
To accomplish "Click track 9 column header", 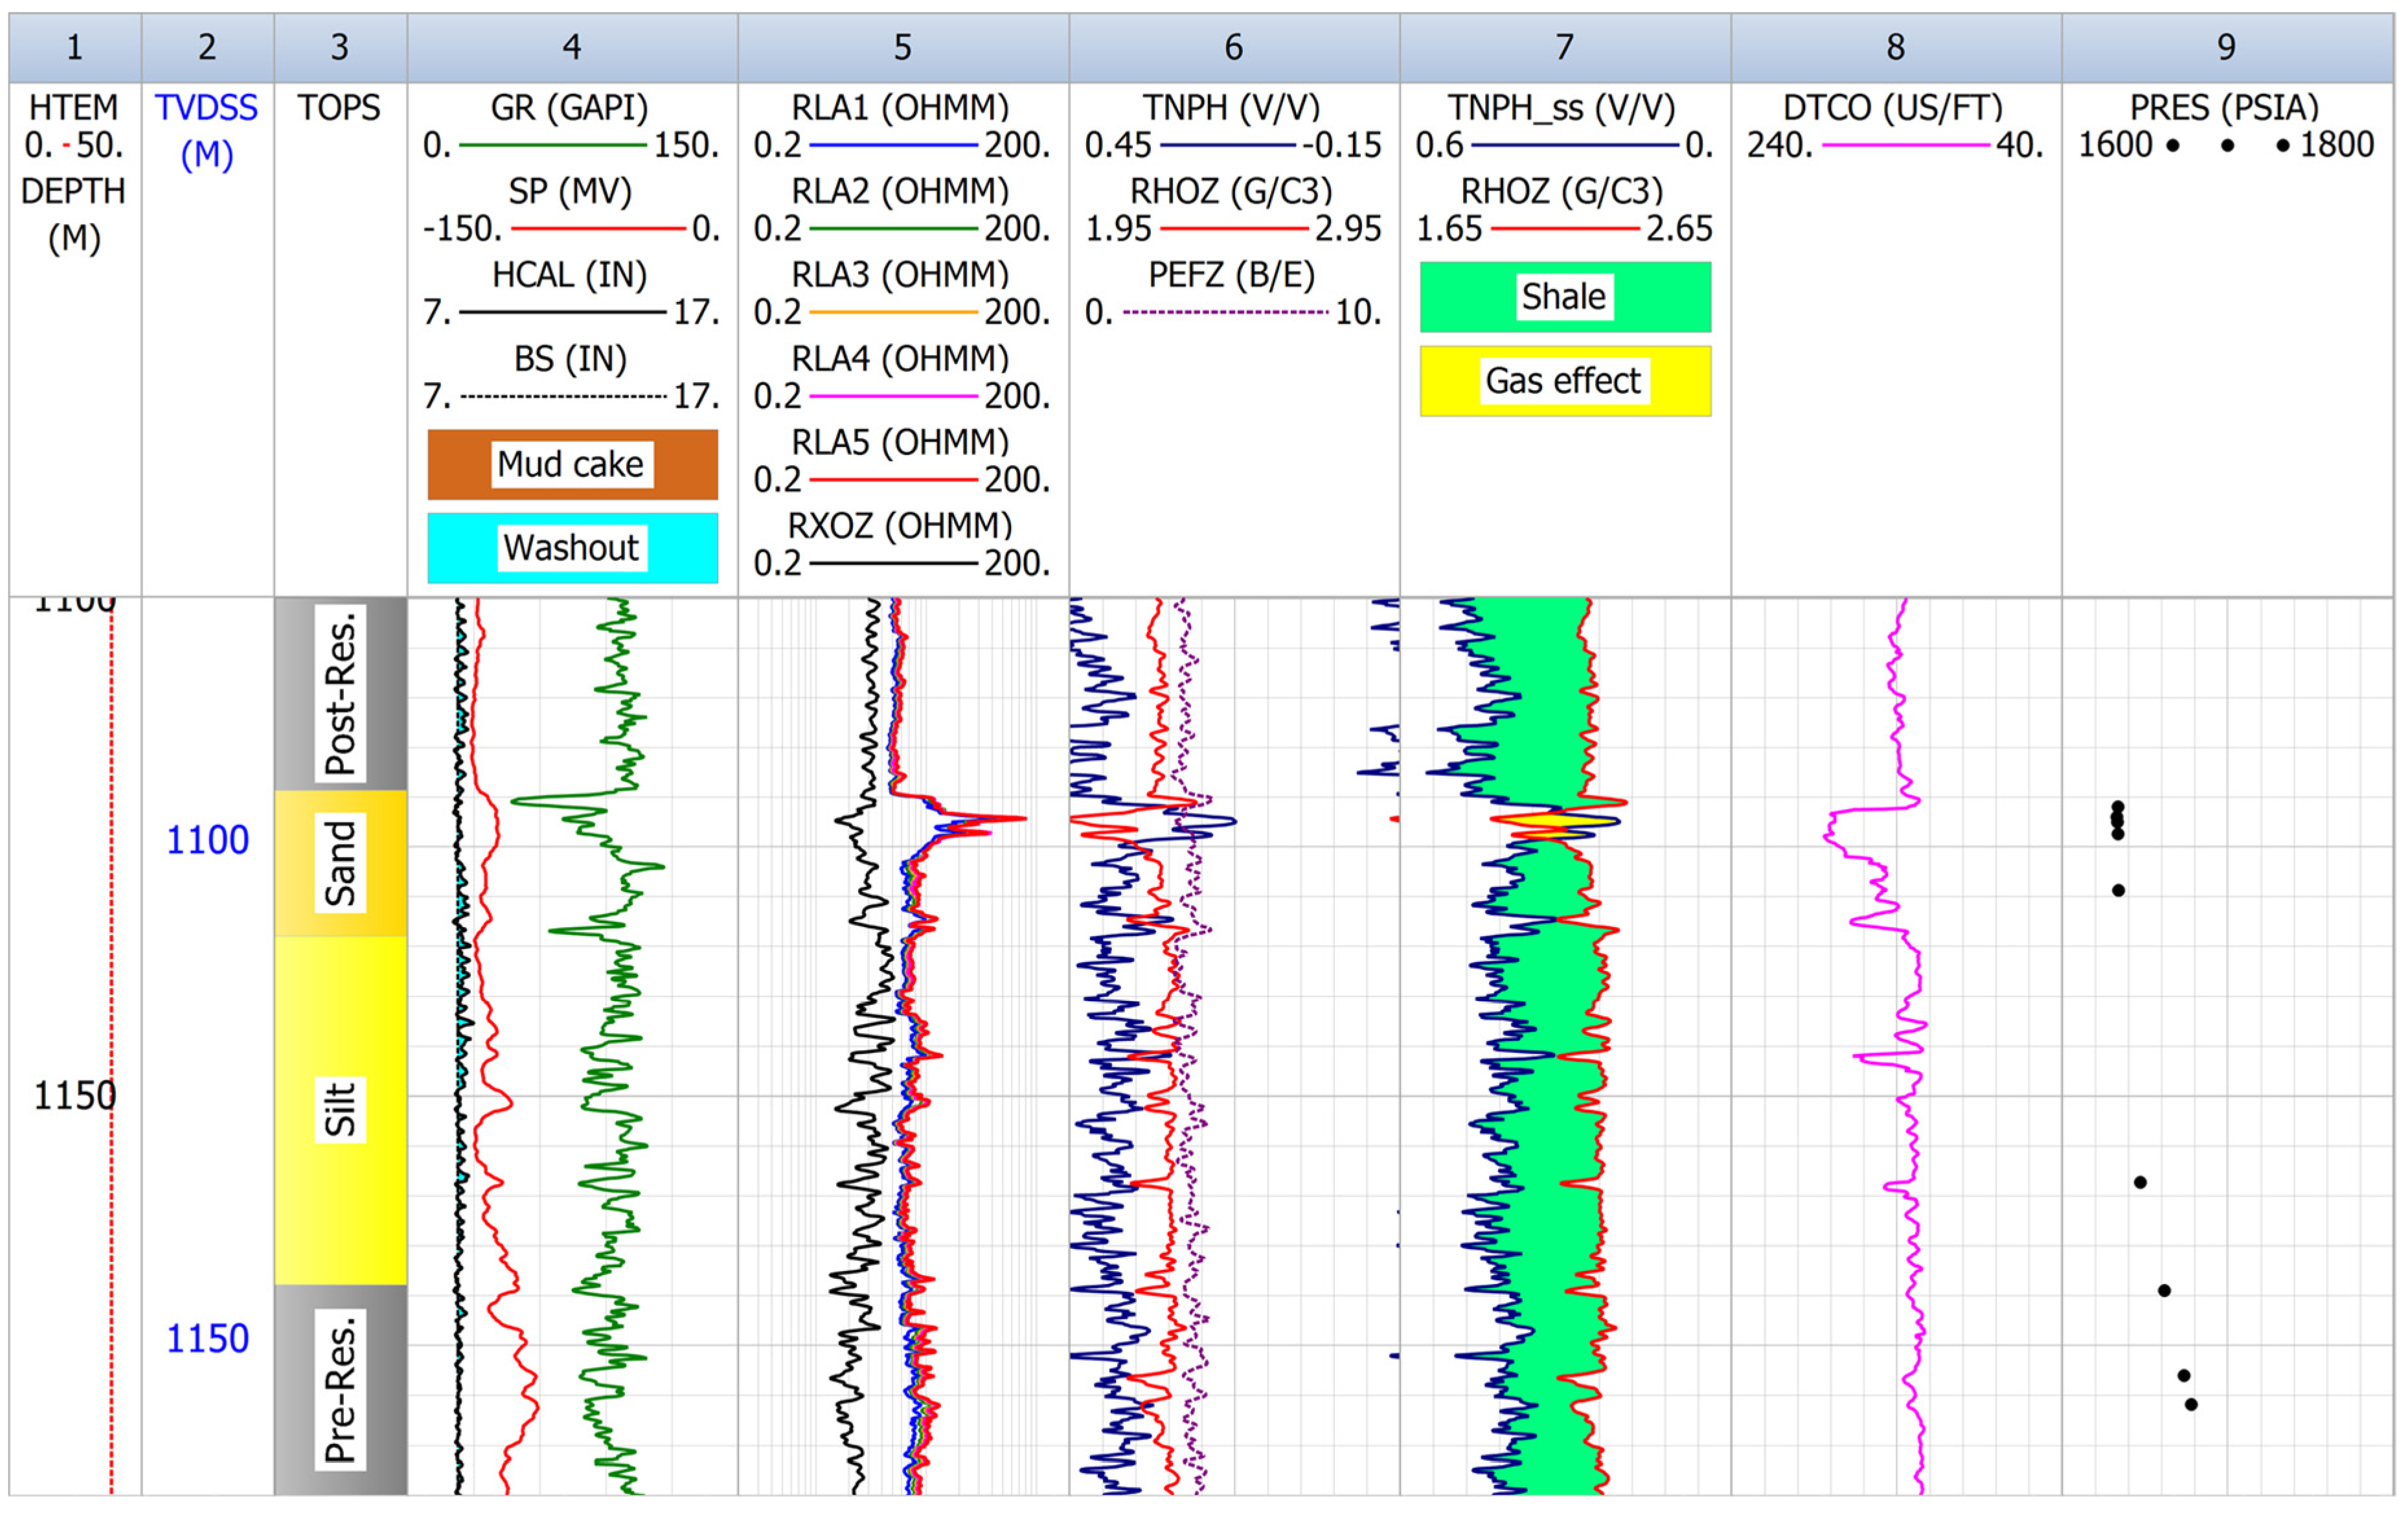I will click(x=2226, y=47).
